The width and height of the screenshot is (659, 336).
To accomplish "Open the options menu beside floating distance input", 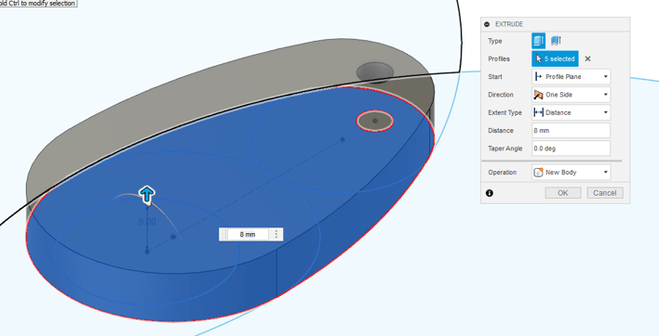I will (x=276, y=234).
